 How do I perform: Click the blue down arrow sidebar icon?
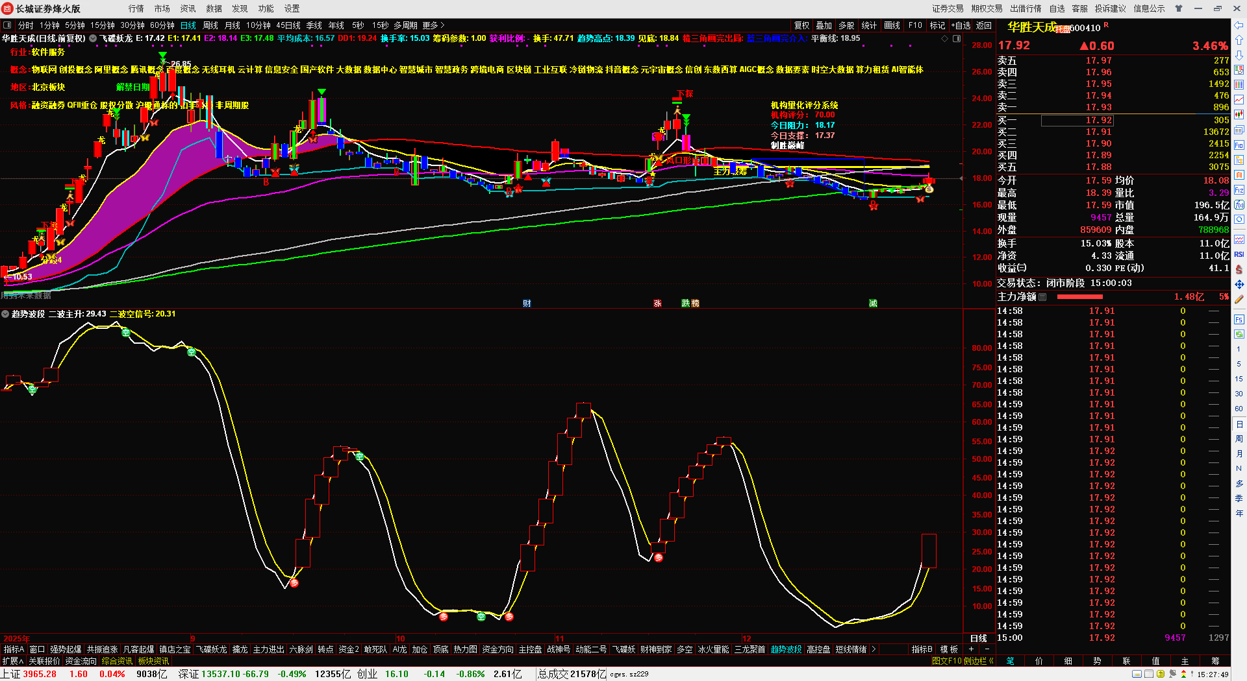[1239, 55]
